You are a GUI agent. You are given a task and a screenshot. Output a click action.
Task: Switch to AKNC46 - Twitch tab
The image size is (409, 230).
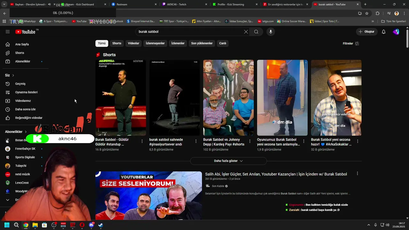(x=184, y=4)
